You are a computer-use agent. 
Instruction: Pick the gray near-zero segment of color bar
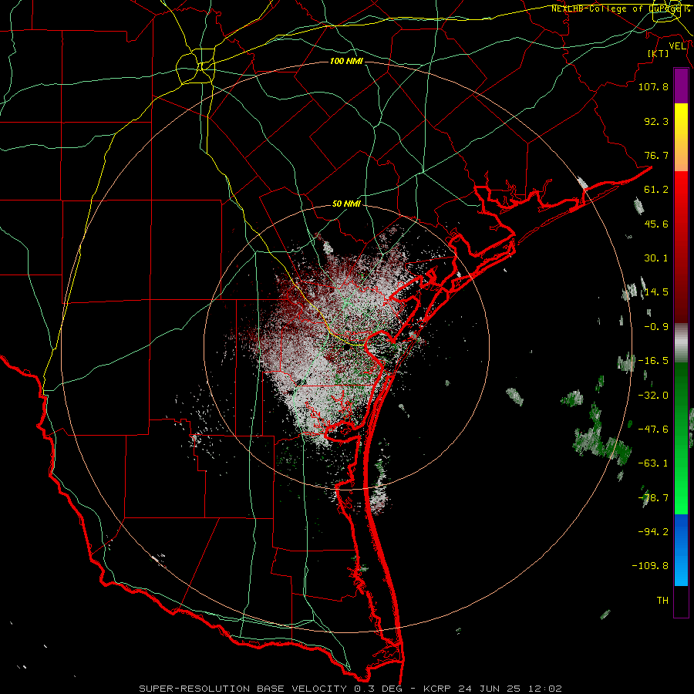pos(681,343)
